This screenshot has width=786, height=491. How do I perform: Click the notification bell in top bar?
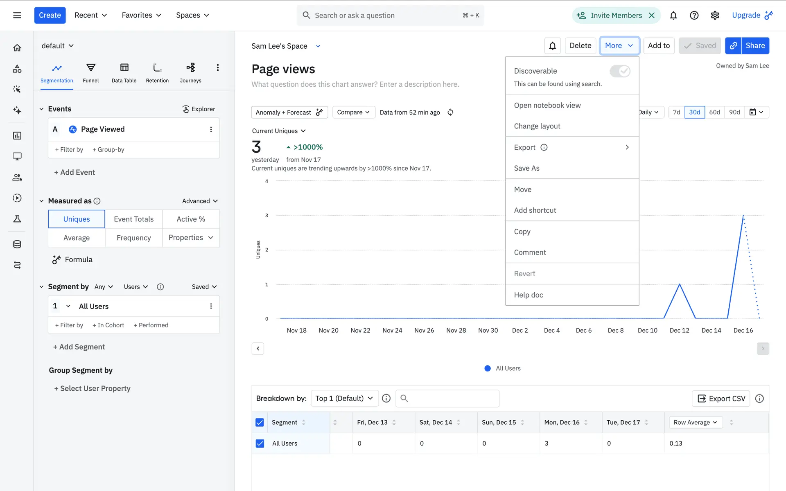click(673, 16)
